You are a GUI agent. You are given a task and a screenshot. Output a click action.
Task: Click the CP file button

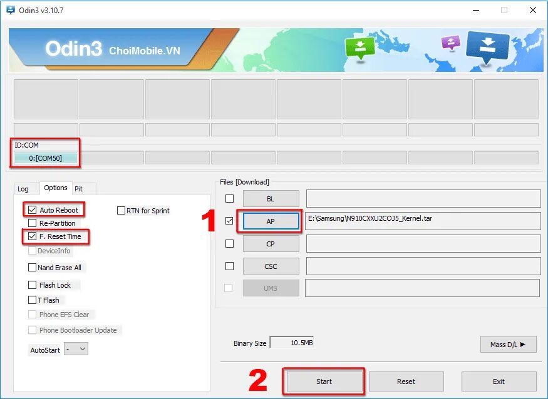(x=271, y=244)
